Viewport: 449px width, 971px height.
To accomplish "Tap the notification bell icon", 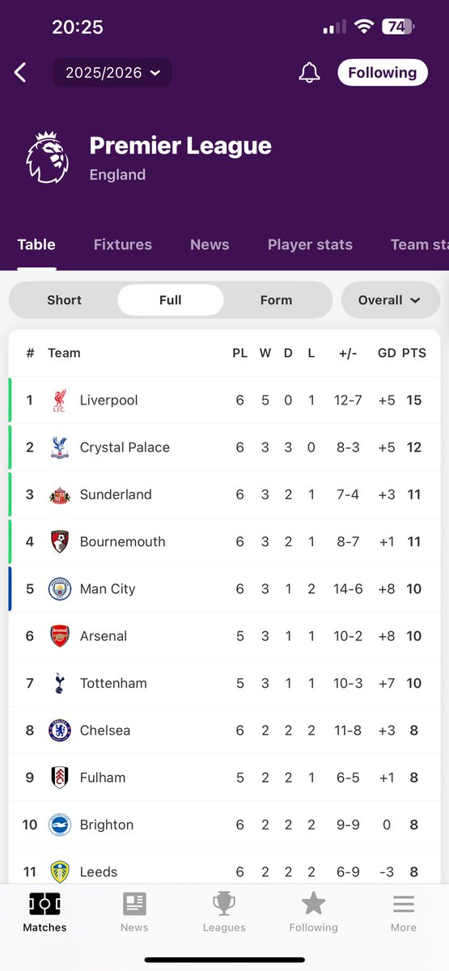I will tap(309, 73).
